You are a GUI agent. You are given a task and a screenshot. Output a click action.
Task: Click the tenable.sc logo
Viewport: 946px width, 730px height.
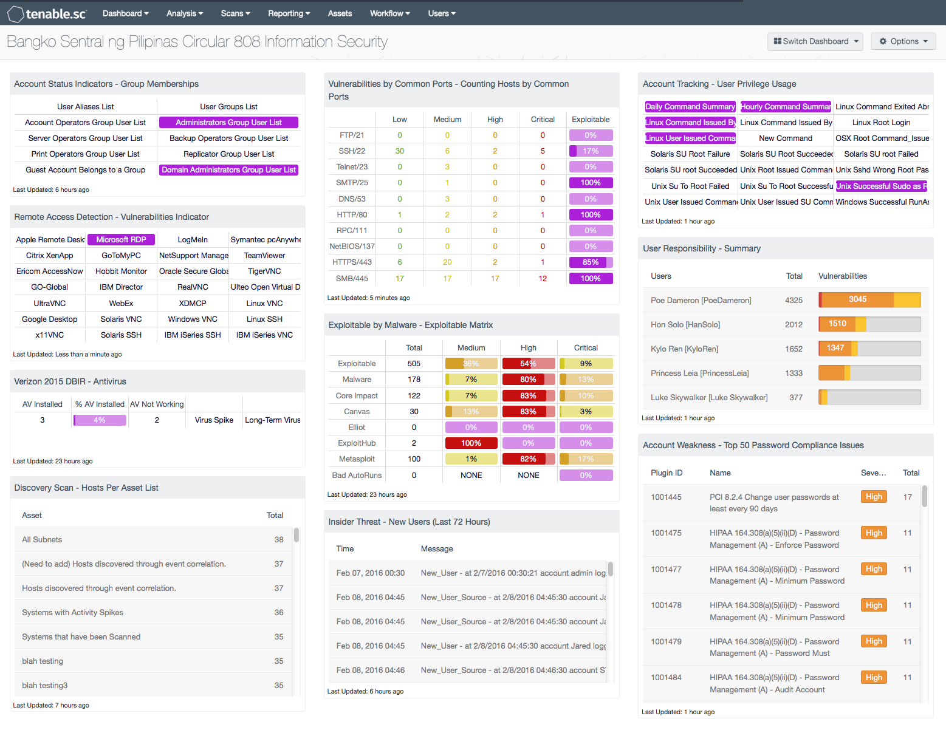(47, 13)
